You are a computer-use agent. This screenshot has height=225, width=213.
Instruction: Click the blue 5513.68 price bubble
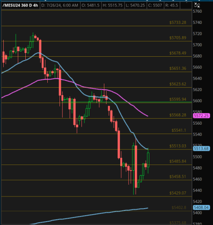pyautogui.click(x=201, y=149)
